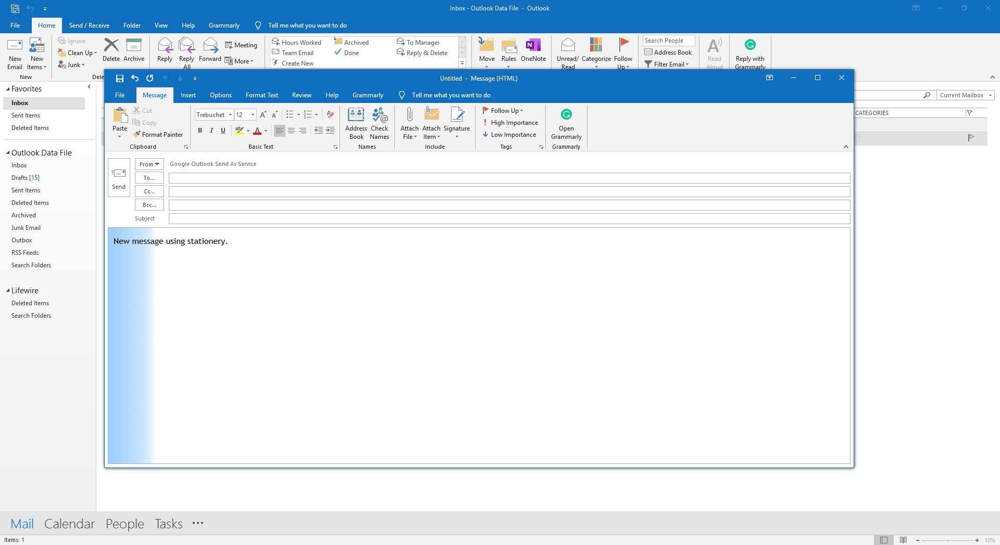
Task: Click the font color red swatch button
Action: point(257,131)
